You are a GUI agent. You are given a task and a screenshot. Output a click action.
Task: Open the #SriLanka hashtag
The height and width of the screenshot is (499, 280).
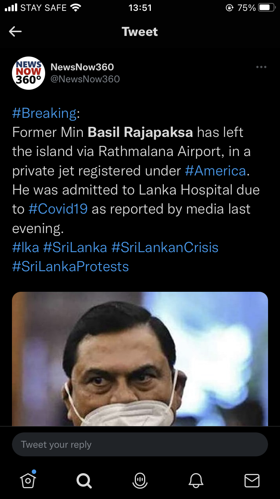coord(75,248)
